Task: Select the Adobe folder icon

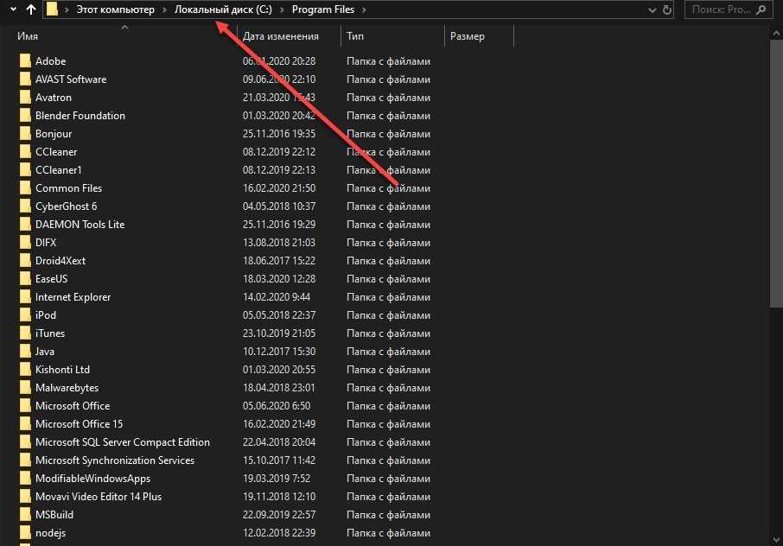Action: coord(25,61)
